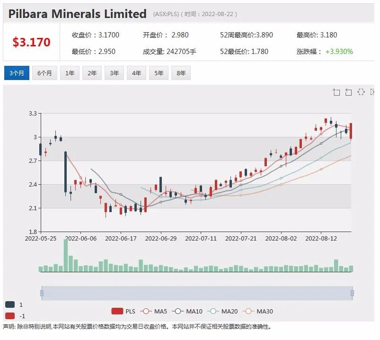380x340 pixels.
Task: Click the last red candlestick on chart
Action: click(x=351, y=131)
